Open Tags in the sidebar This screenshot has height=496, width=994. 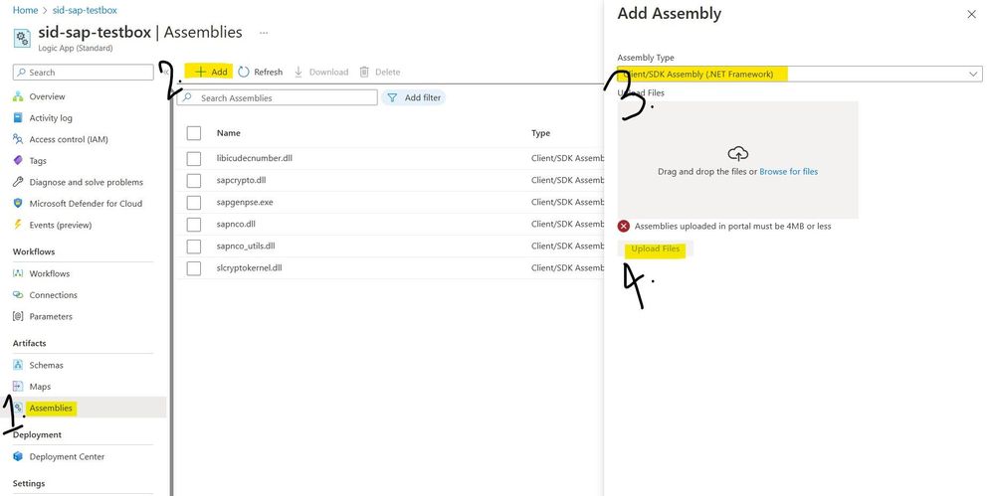click(x=38, y=161)
